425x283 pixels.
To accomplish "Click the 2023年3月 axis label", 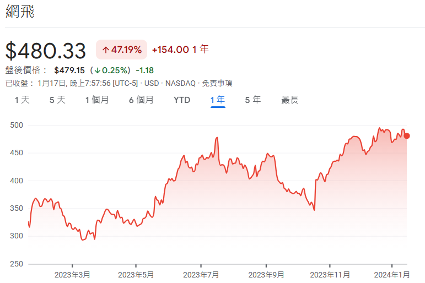I will click(72, 275).
